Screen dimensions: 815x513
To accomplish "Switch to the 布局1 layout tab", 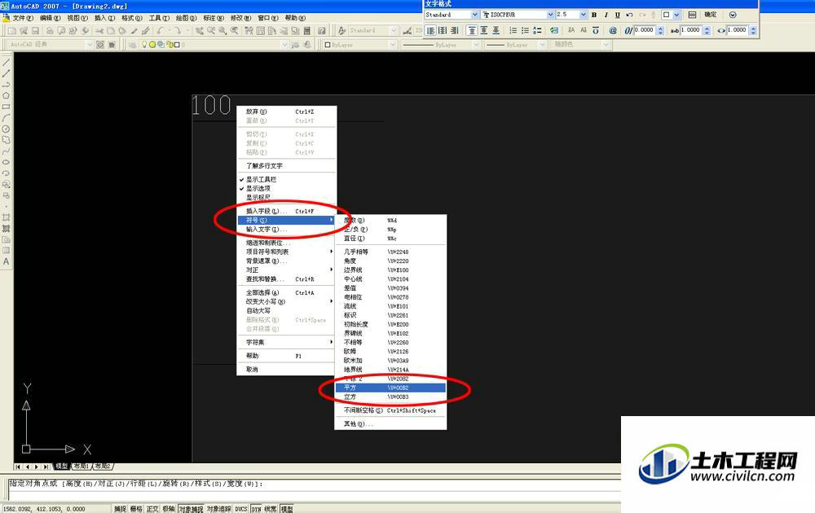I will (x=81, y=467).
